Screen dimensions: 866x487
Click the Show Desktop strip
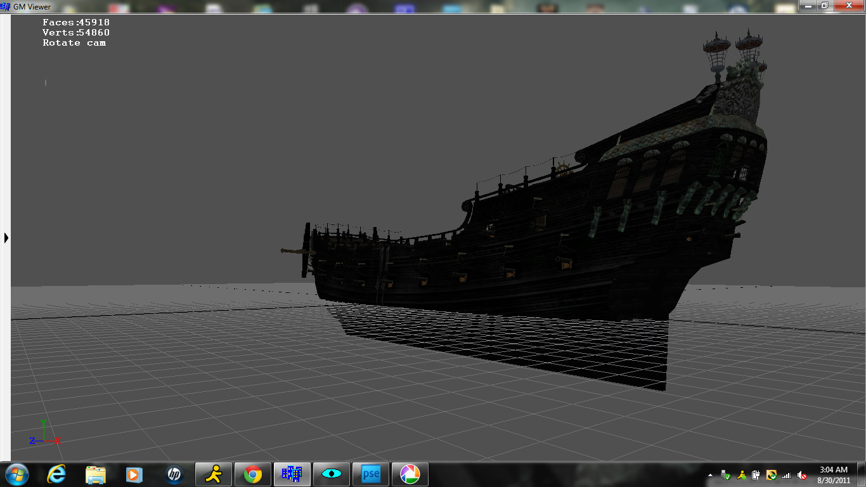[x=862, y=474]
